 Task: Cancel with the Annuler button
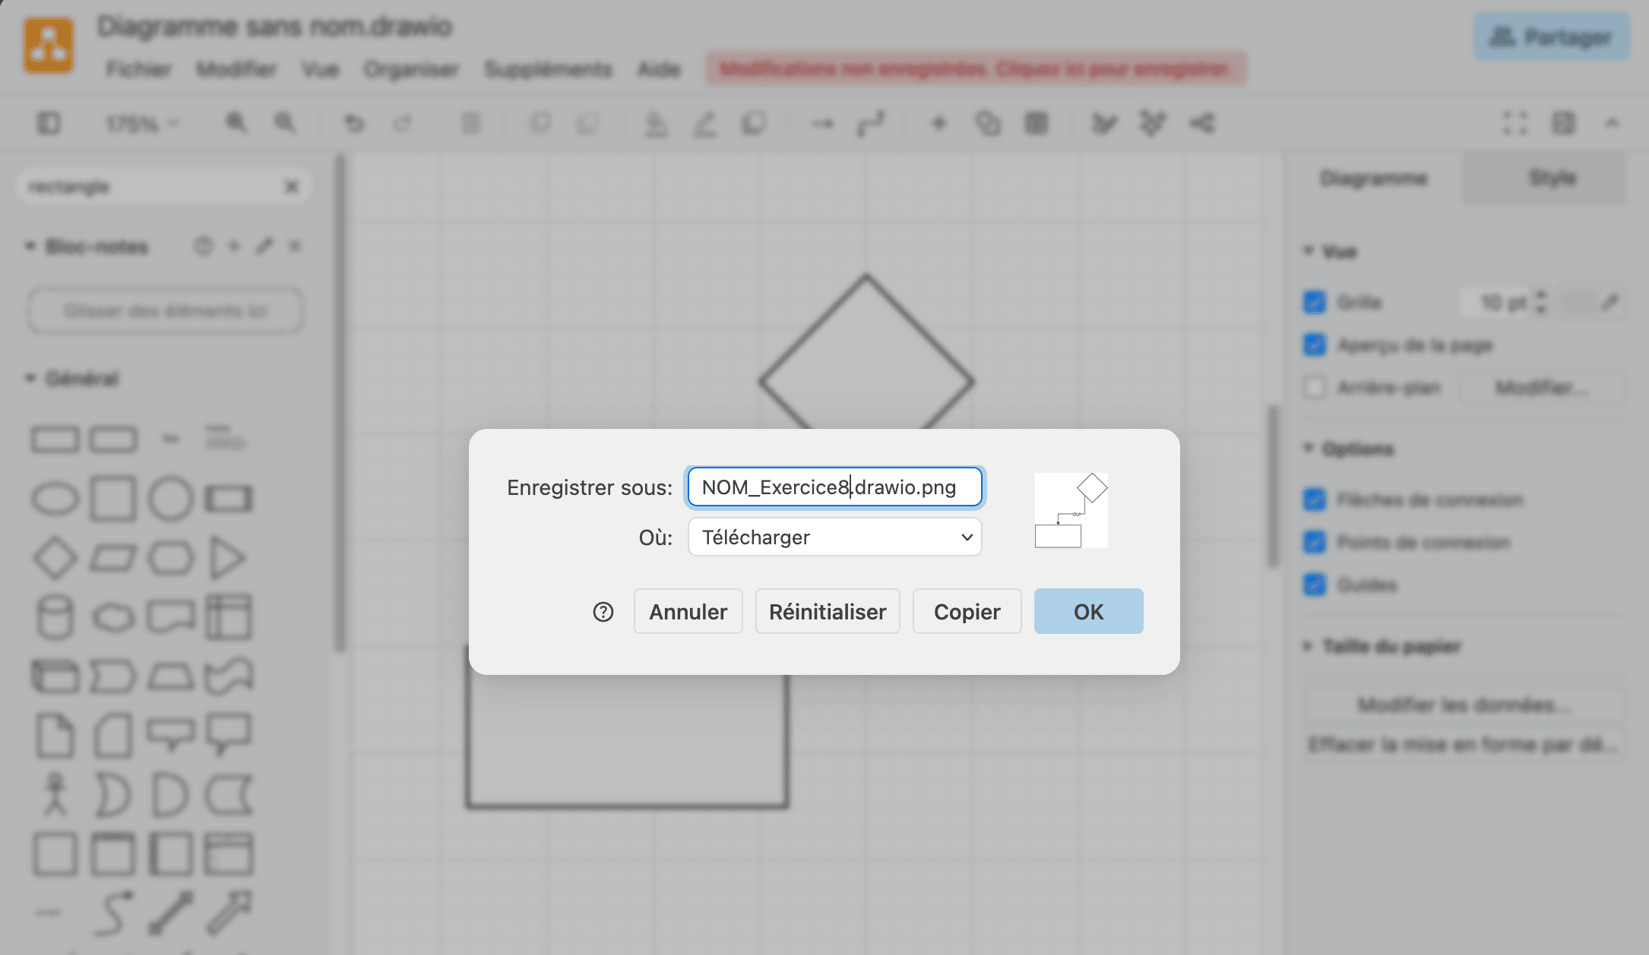pyautogui.click(x=688, y=611)
